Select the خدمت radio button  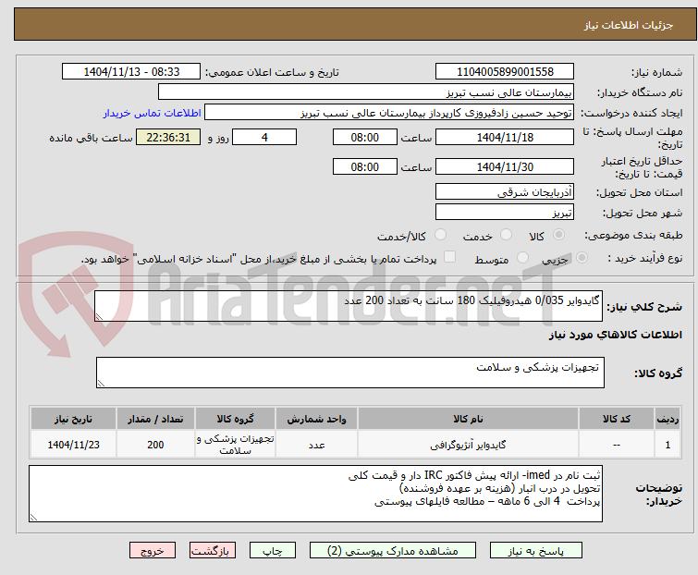point(506,235)
